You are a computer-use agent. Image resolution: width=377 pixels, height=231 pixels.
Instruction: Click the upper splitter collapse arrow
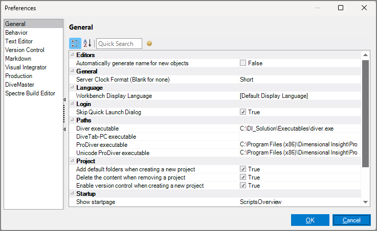pyautogui.click(x=64, y=99)
